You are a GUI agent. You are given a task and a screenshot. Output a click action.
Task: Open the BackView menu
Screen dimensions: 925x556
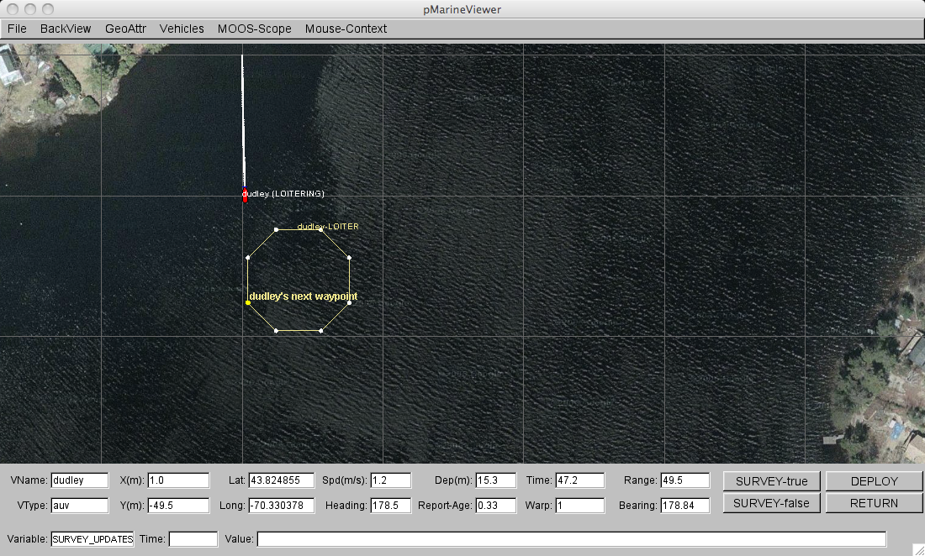pos(66,29)
